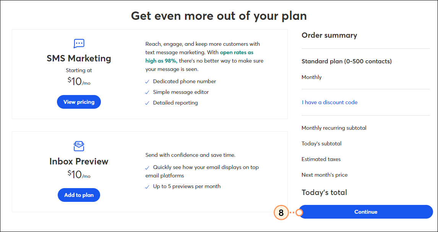Click the Order summary heading
This screenshot has width=438, height=232.
[329, 35]
